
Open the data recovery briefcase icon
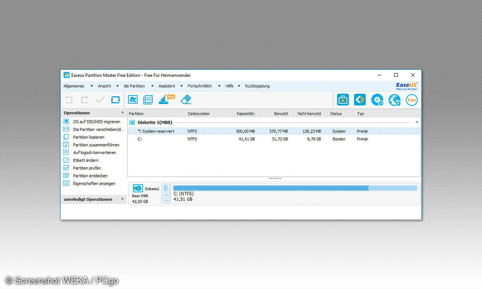[x=343, y=100]
